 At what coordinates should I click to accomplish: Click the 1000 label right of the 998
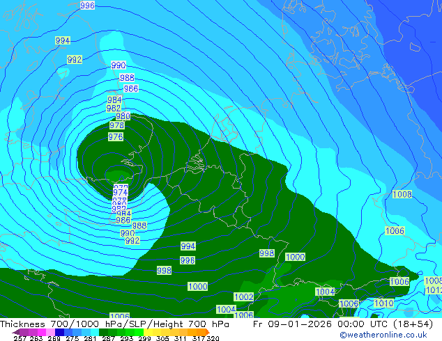click(x=296, y=257)
